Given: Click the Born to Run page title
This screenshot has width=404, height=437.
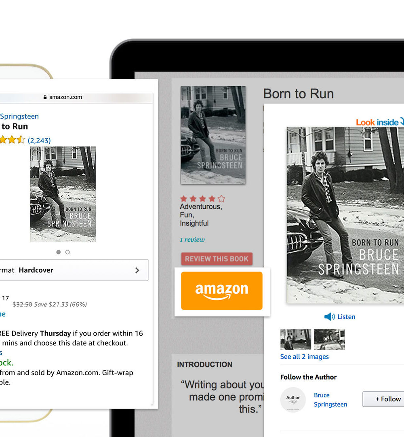Looking at the screenshot, I should click(x=299, y=93).
